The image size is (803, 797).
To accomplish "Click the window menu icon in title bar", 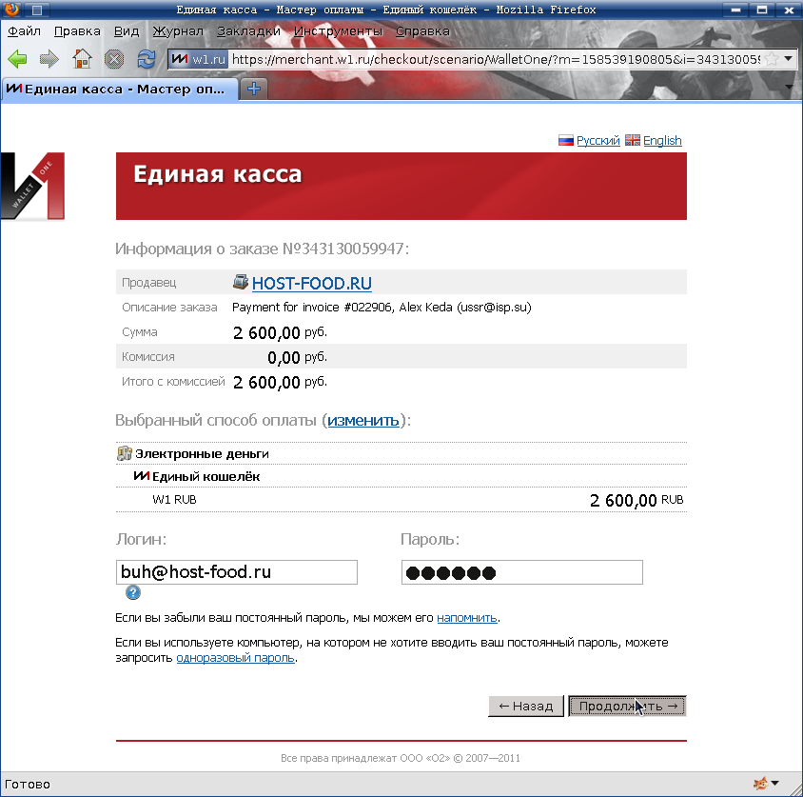I will pos(37,10).
